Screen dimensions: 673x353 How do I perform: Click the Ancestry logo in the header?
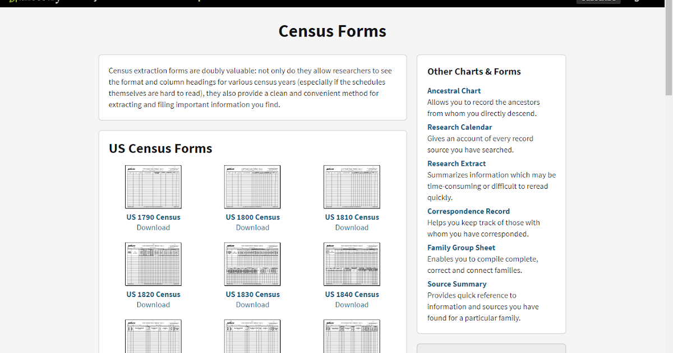34,2
